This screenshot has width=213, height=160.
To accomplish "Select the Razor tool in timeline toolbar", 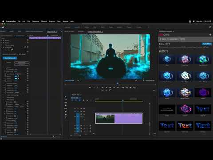I will pos(66,105).
